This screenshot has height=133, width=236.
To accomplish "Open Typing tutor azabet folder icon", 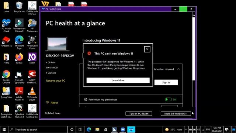I will pos(6,111).
